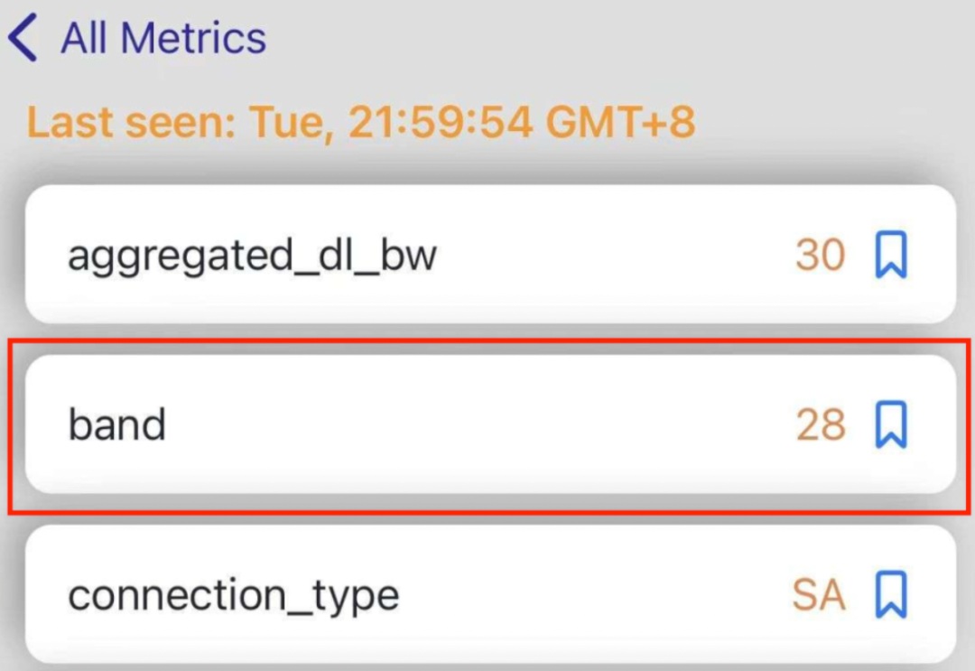Image resolution: width=975 pixels, height=671 pixels.
Task: Select the aggregated_dl_bw label text
Action: 253,256
